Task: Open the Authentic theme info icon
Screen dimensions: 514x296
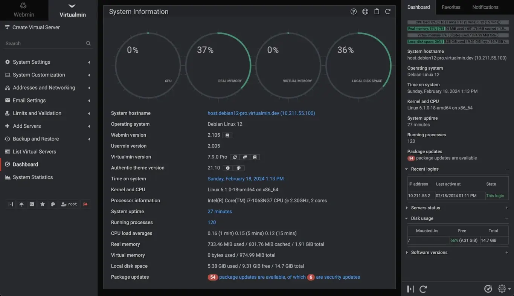Action: click(227, 168)
